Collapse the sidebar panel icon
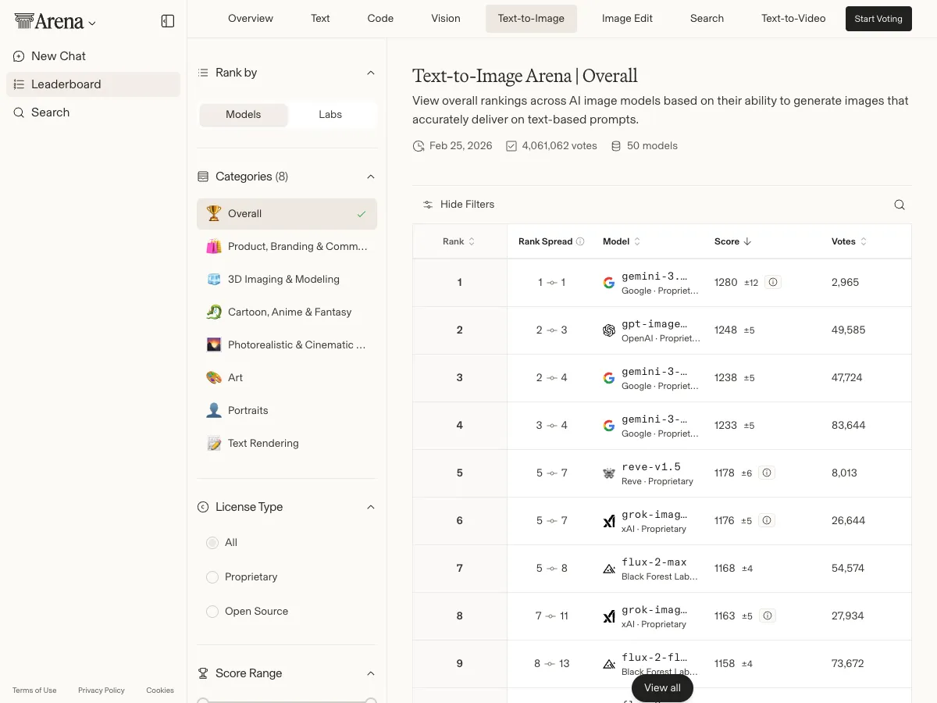 (168, 21)
